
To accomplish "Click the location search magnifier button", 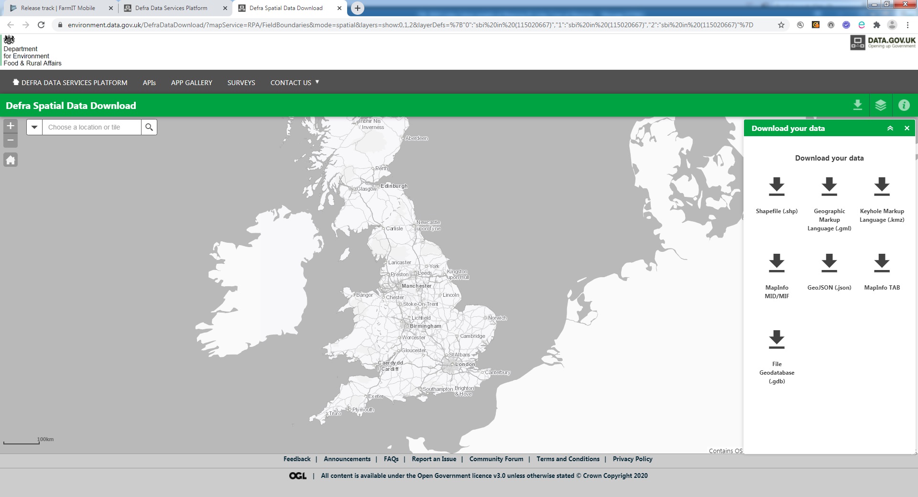I will click(x=149, y=127).
